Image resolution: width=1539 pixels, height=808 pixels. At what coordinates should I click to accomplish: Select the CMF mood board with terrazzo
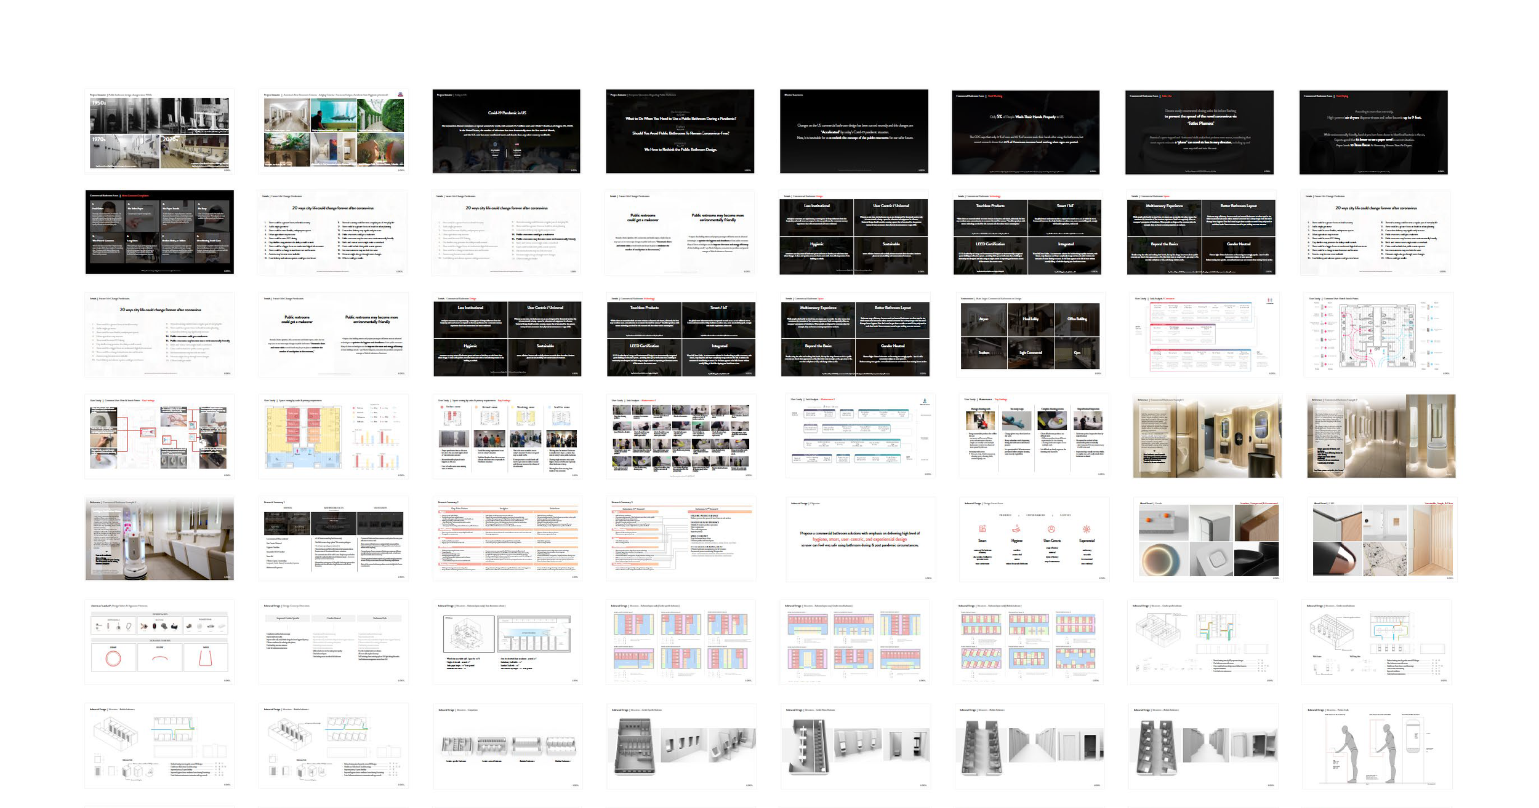tap(1381, 539)
